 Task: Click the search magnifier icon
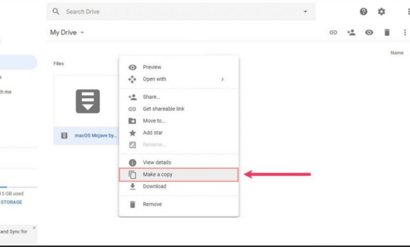coord(56,12)
